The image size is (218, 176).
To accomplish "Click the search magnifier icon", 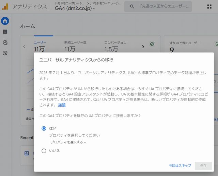I will point(132,6).
